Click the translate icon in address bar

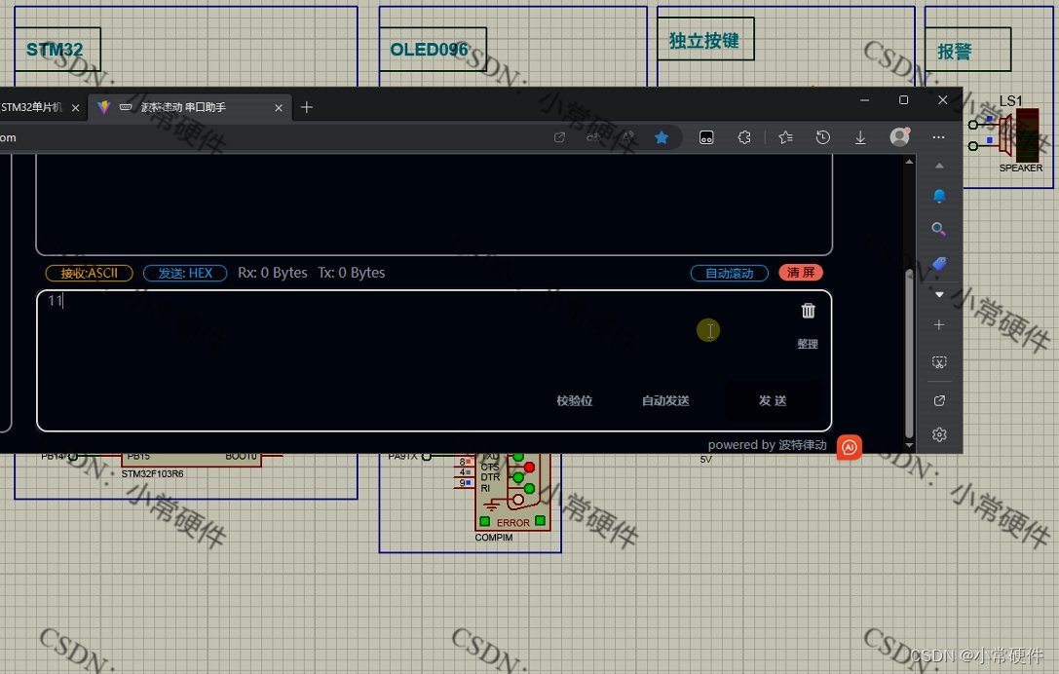click(593, 137)
